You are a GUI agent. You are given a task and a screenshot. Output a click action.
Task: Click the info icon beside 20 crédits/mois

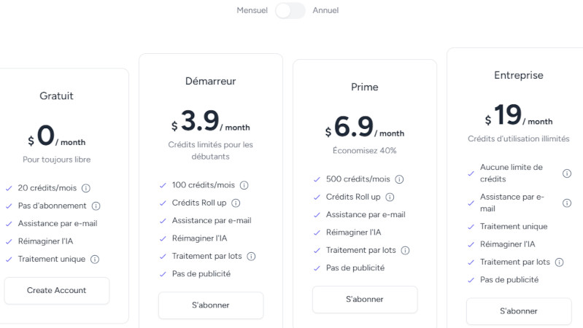tap(86, 188)
